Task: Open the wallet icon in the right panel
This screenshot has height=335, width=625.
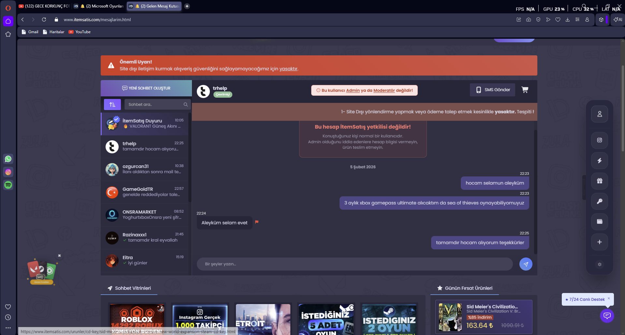Action: point(600,222)
